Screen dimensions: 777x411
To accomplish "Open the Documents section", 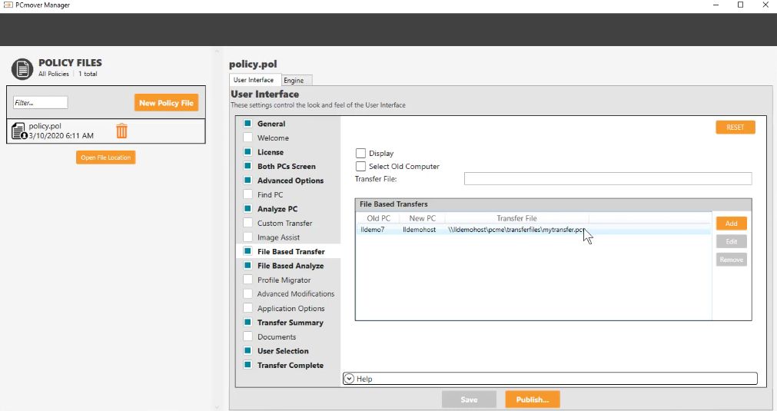I will click(x=277, y=336).
